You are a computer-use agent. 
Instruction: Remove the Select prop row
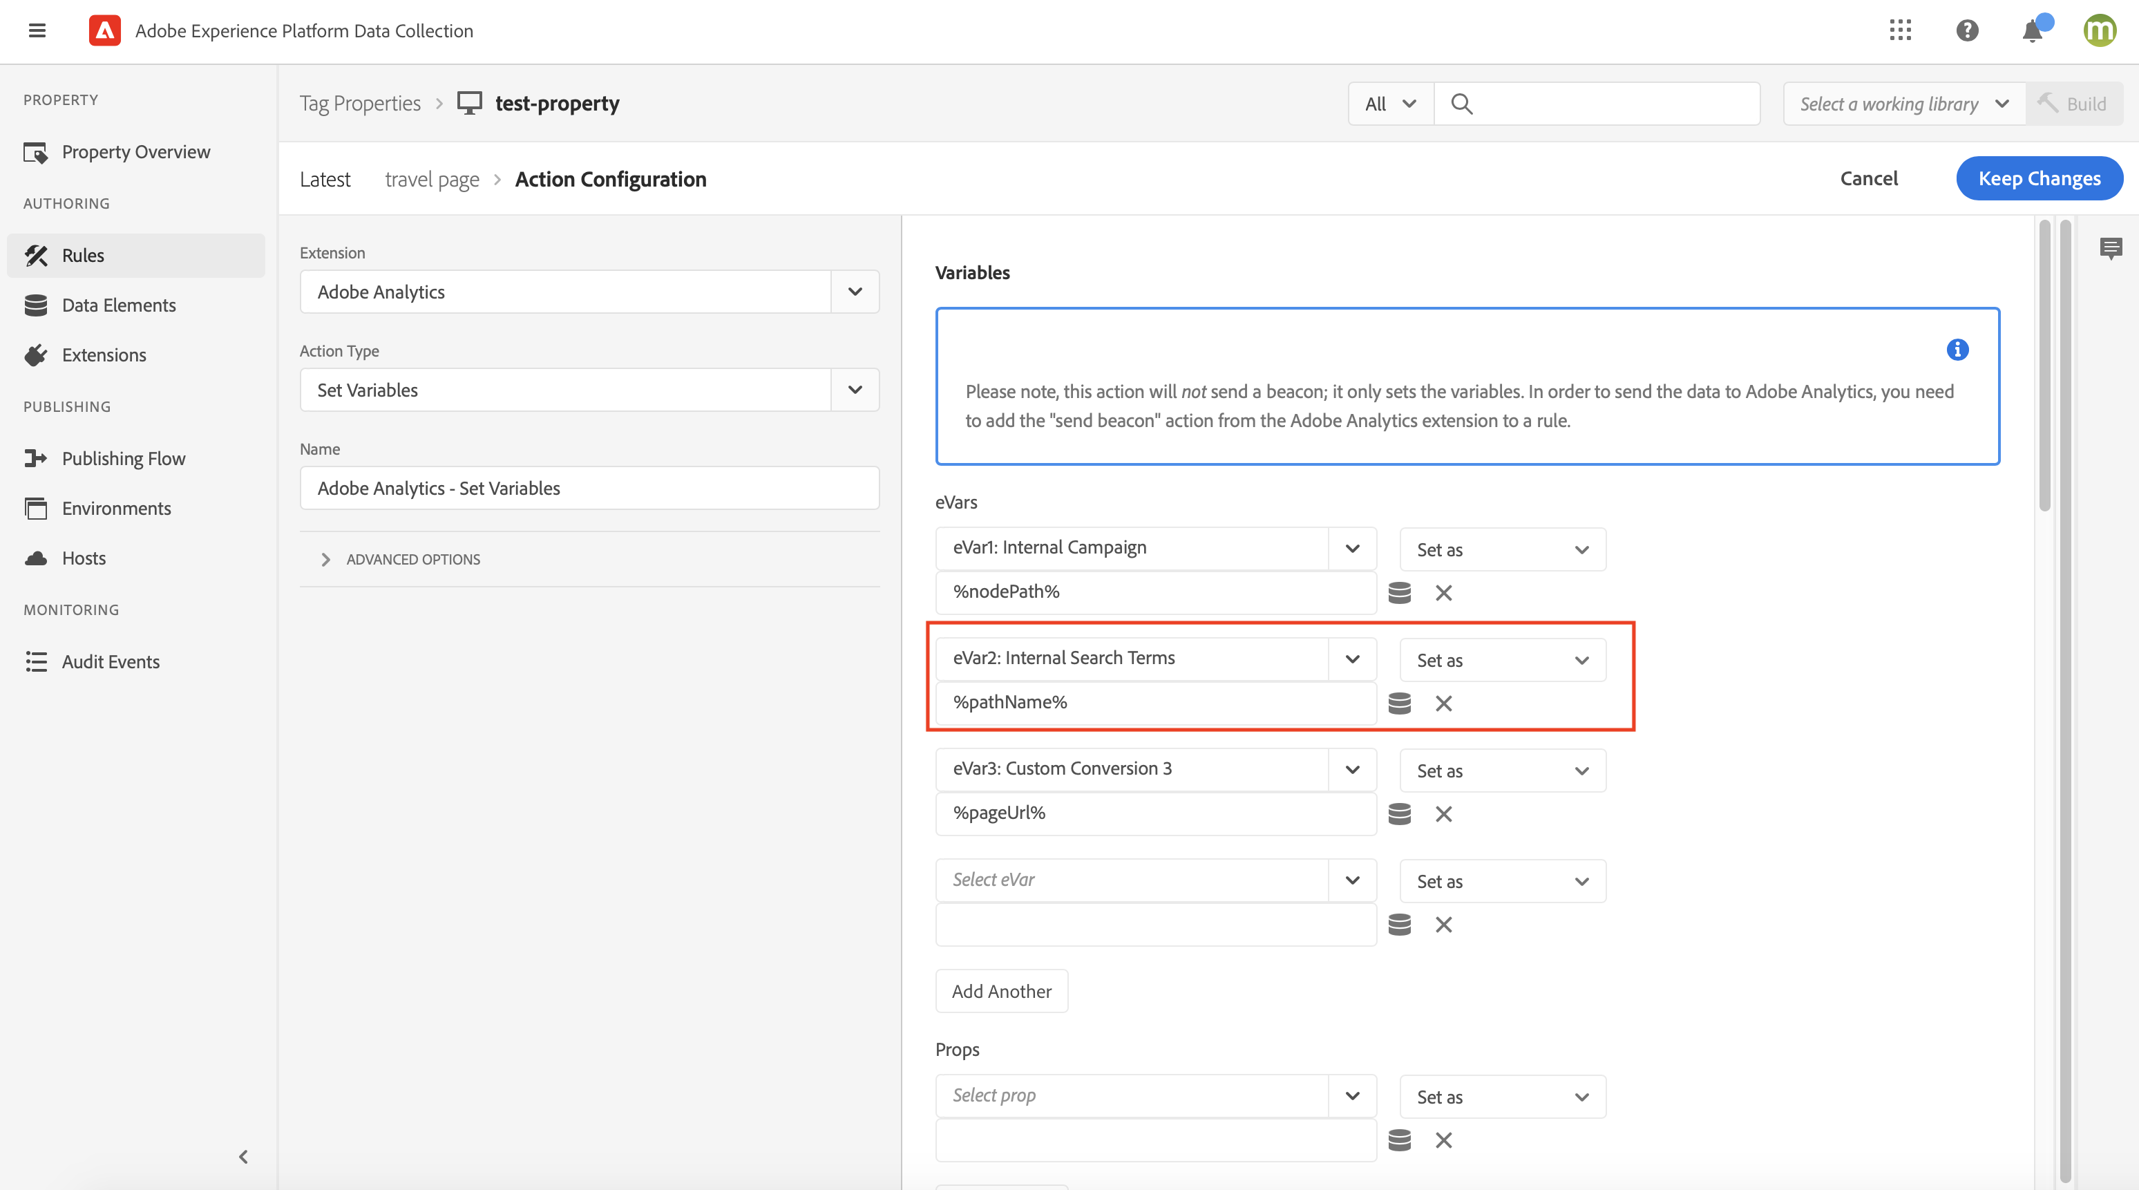point(1443,1140)
